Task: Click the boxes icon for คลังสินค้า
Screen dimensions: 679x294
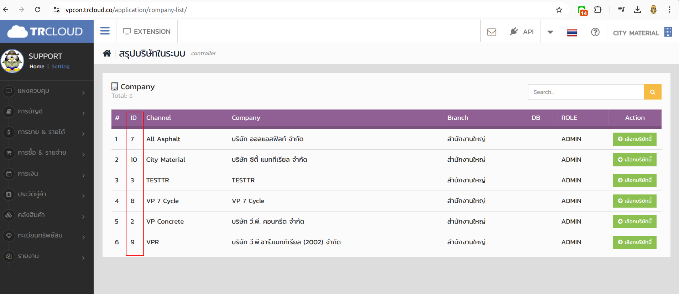Action: [9, 215]
